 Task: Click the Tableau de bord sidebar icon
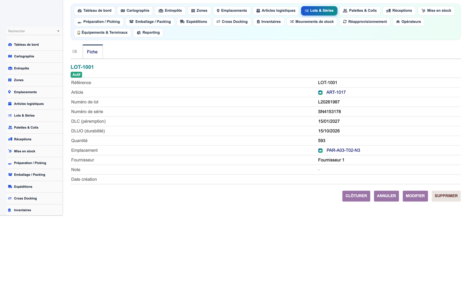[x=10, y=45]
